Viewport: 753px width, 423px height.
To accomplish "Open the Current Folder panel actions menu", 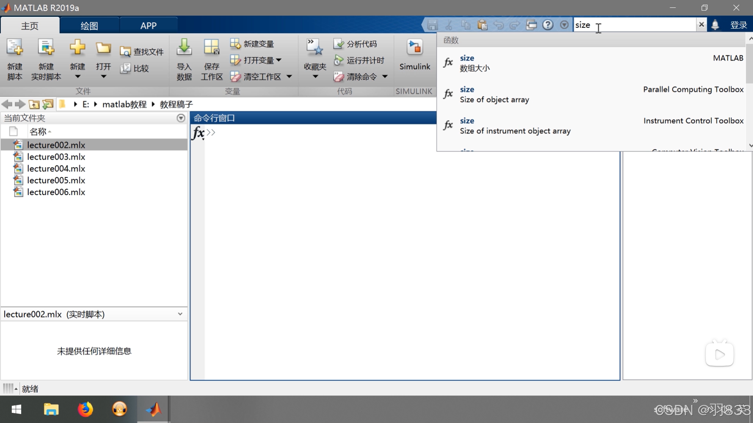I will coord(181,118).
